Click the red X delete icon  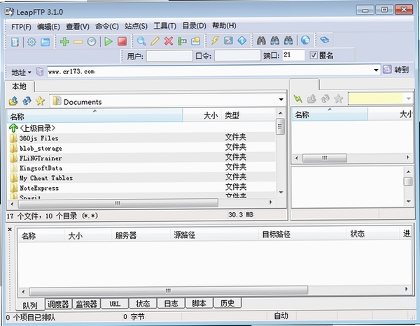[169, 41]
